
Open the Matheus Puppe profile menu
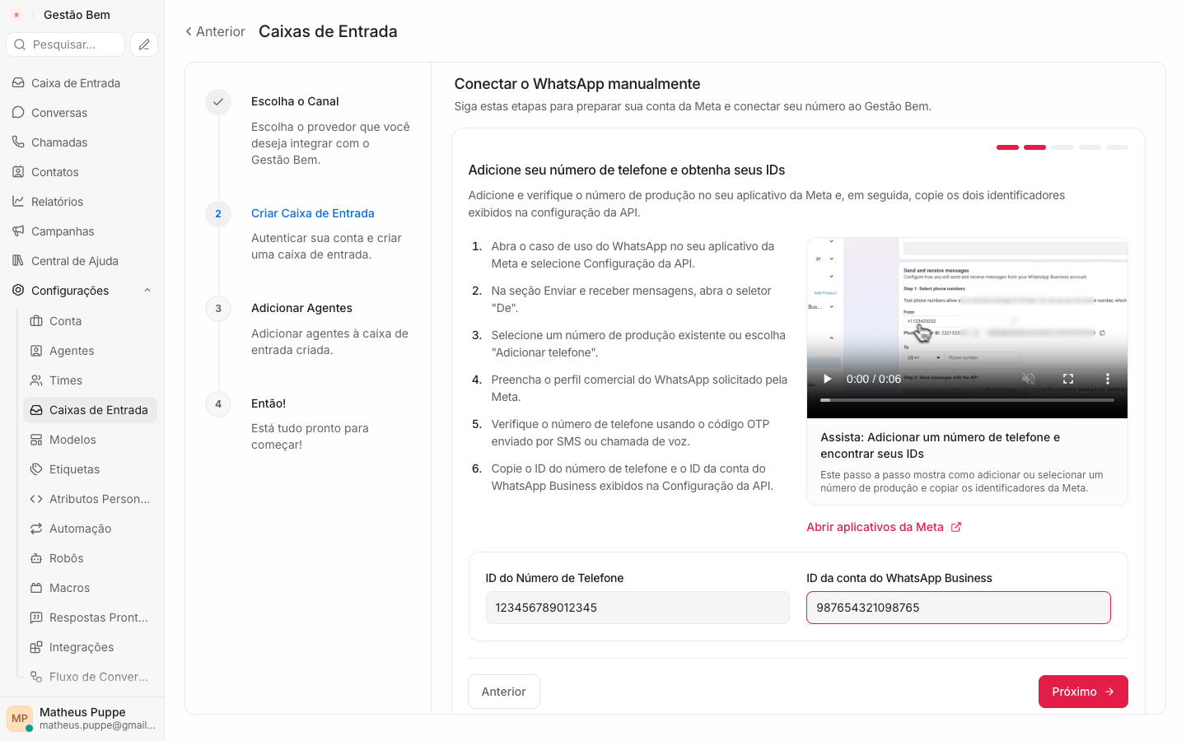tap(82, 718)
